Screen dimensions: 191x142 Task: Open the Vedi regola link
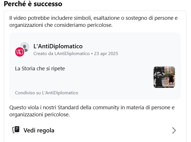[39, 130]
